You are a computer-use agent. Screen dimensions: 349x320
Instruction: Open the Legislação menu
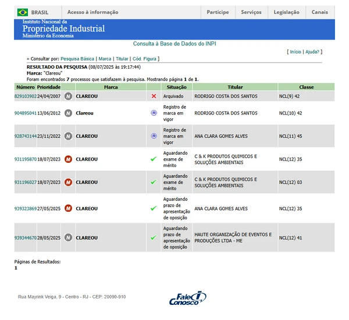tap(286, 12)
